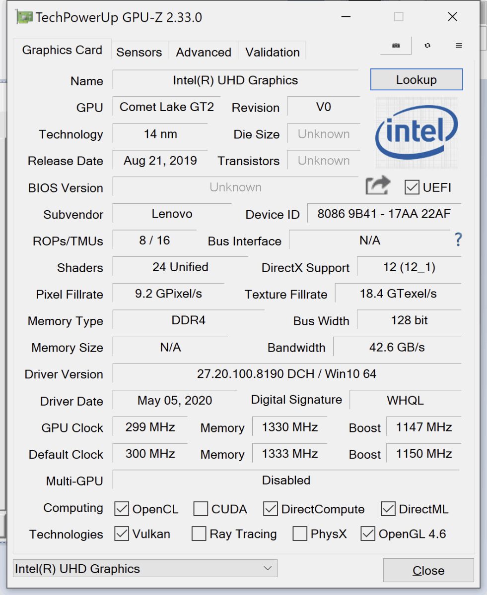
Task: Click the BIOS export share icon
Action: 378,186
